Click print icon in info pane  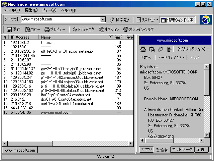[x=143, y=49]
